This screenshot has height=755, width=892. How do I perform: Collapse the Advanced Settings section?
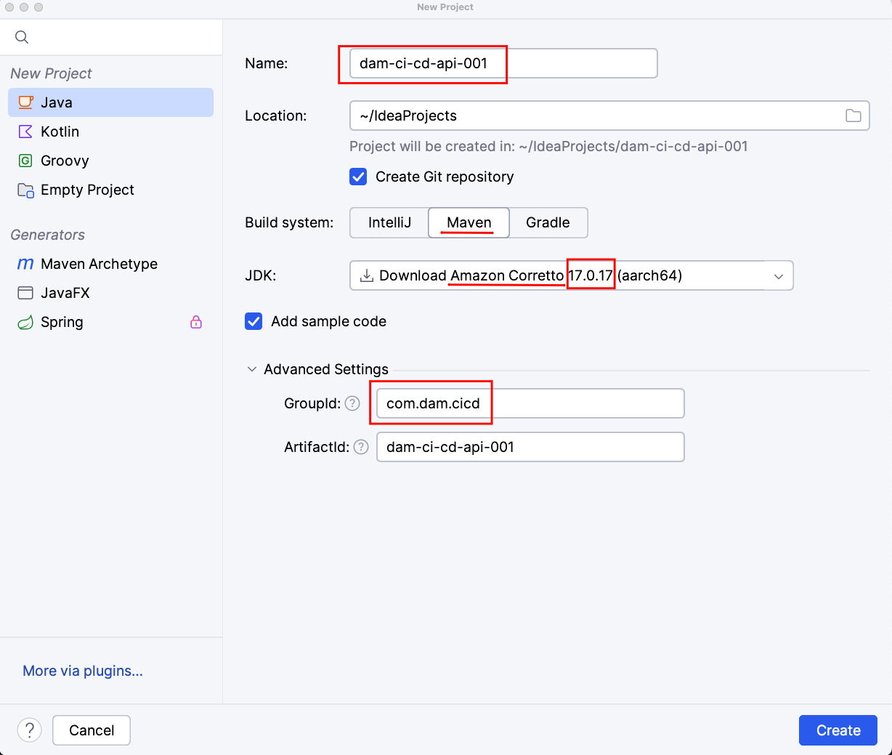click(252, 369)
